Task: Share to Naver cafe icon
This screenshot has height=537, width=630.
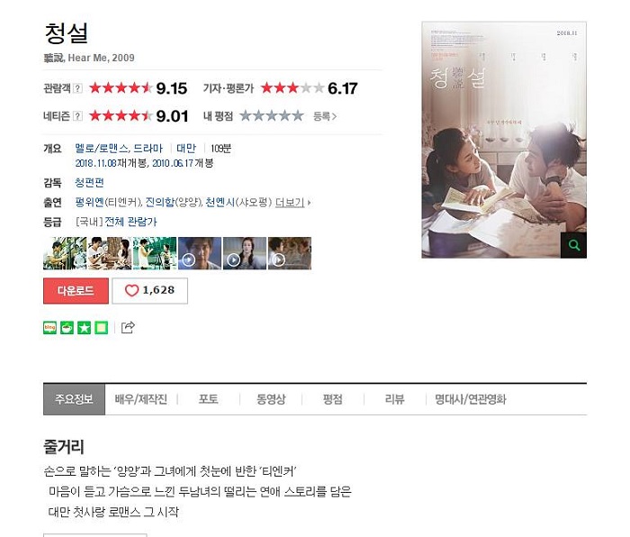Action: [x=67, y=328]
